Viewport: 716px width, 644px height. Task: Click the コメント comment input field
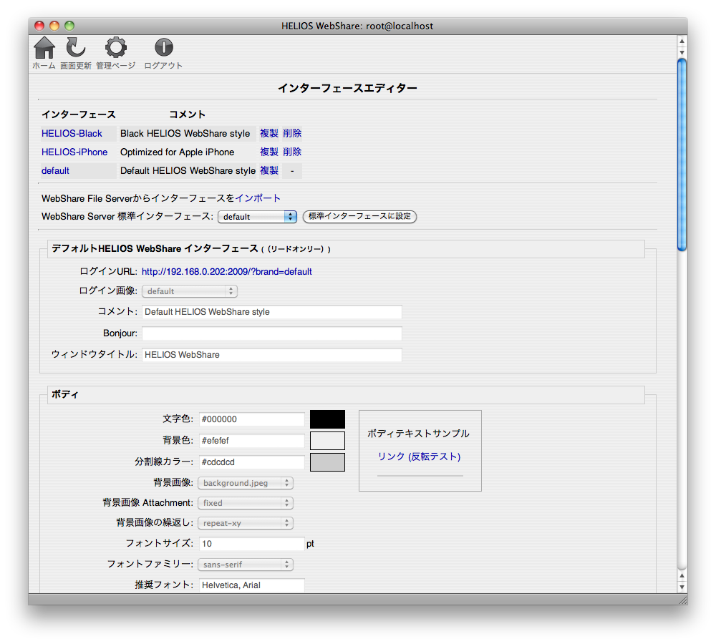[x=271, y=312]
